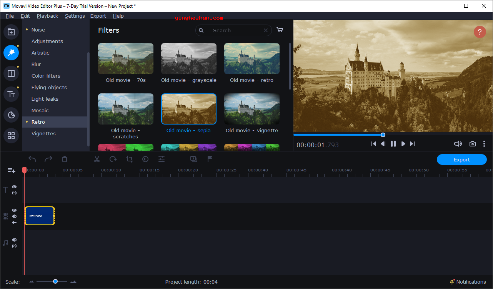The height and width of the screenshot is (289, 493).
Task: Open the More tools grid icon
Action: (11, 136)
